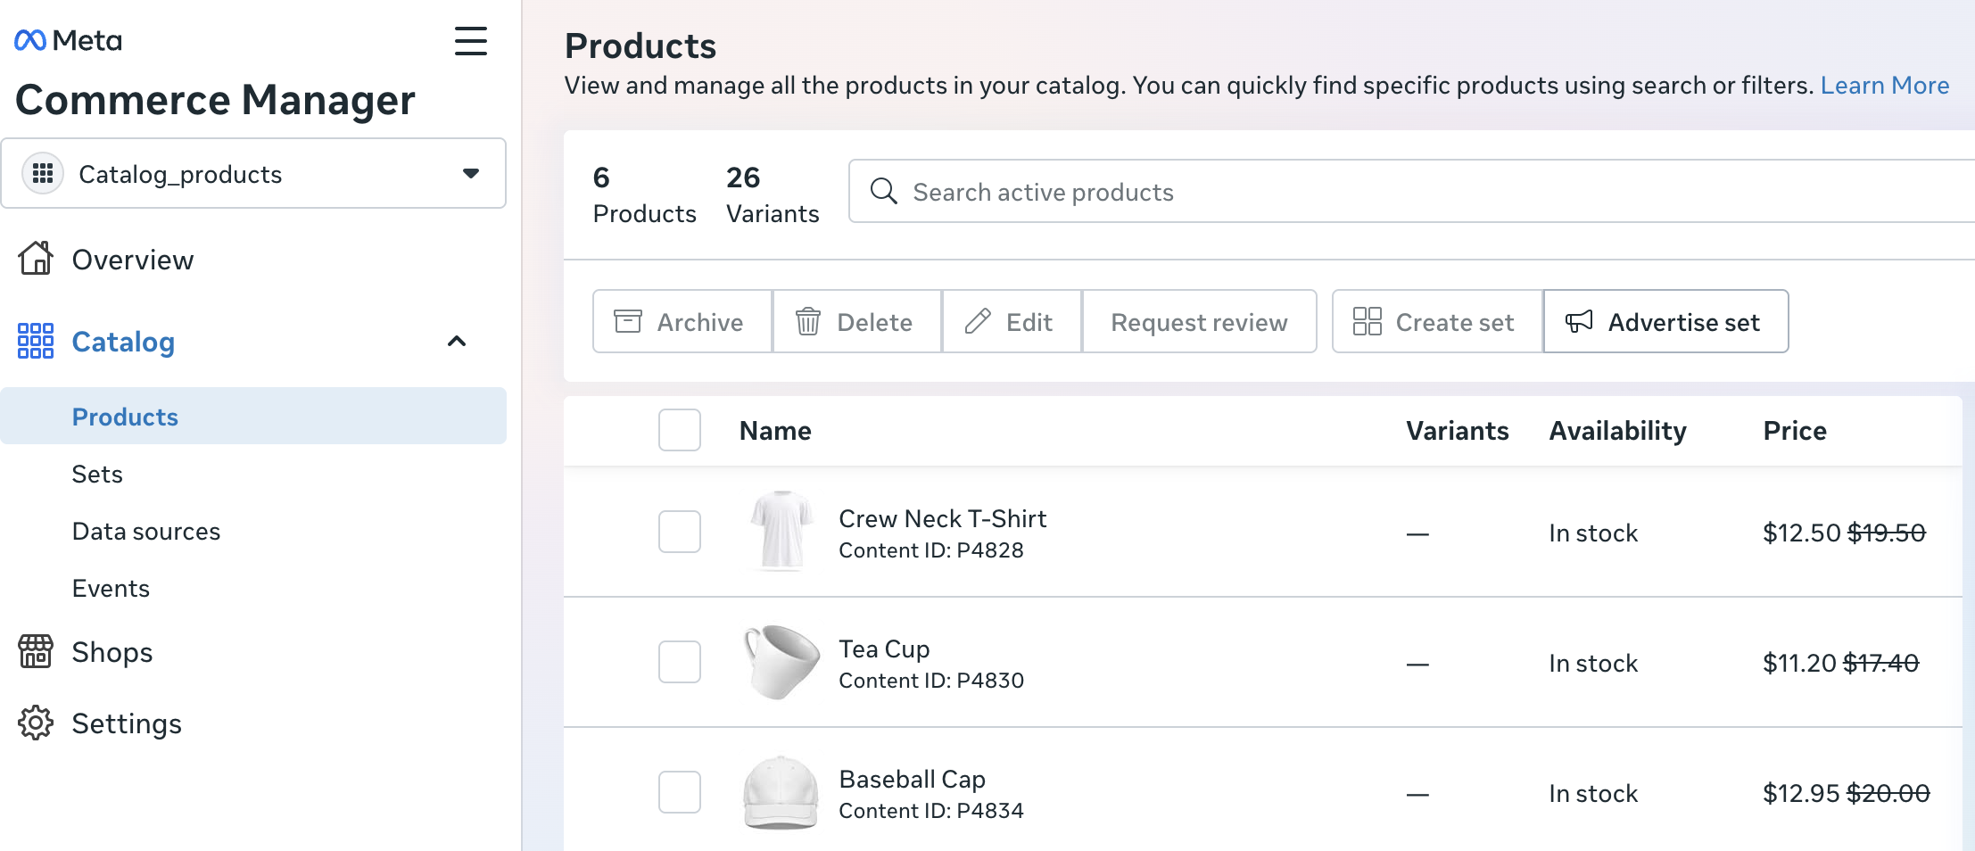Toggle the select-all checkbox in table header
Image resolution: width=1975 pixels, height=851 pixels.
click(680, 430)
